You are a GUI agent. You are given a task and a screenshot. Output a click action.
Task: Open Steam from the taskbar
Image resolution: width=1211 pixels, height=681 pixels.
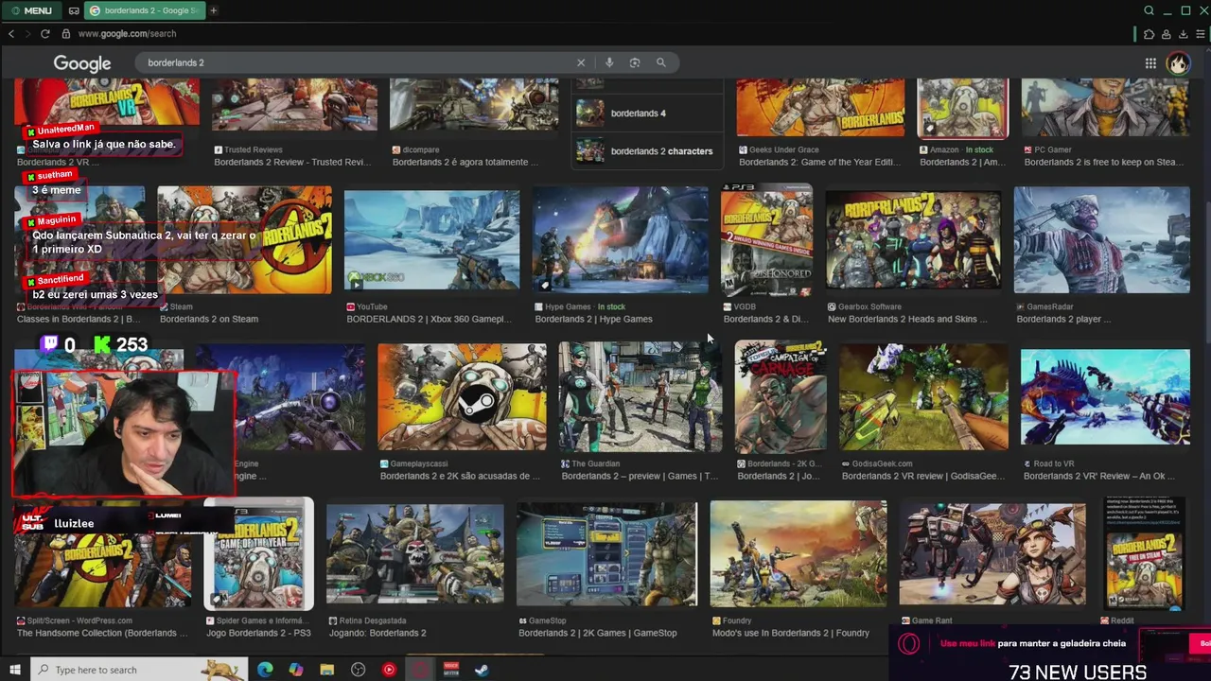(482, 670)
